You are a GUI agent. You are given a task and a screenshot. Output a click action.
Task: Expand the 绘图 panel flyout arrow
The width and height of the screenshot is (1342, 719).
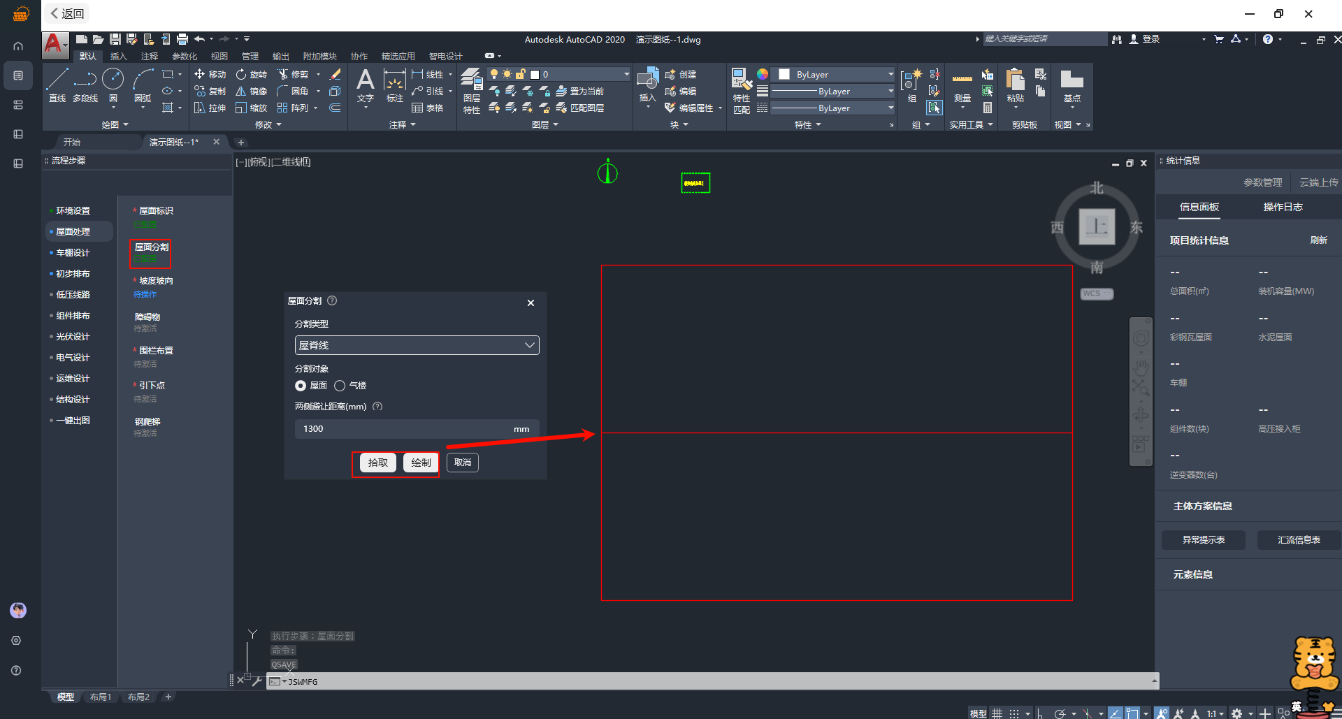click(126, 124)
